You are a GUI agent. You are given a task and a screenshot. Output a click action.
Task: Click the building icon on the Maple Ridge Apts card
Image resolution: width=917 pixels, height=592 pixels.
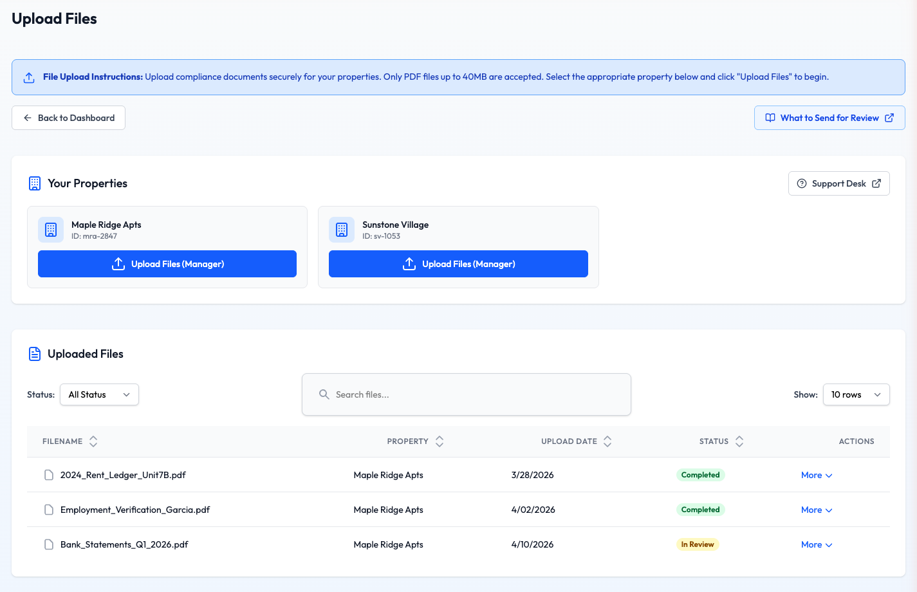[51, 230]
